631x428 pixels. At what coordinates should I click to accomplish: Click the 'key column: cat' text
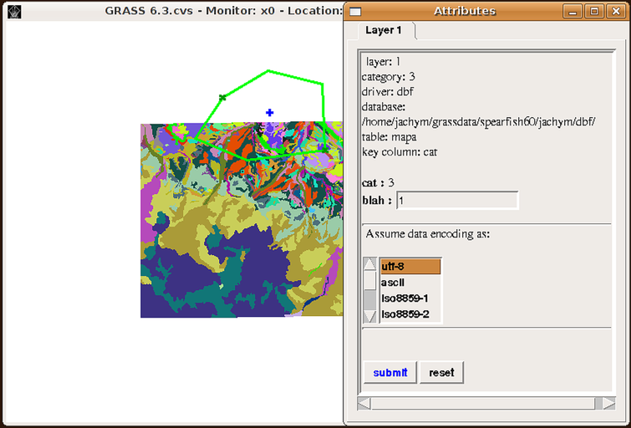[x=399, y=152]
